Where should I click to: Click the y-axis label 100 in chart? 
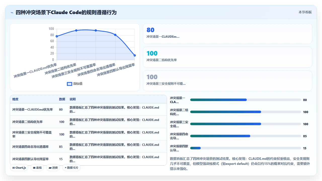[x=51, y=29]
